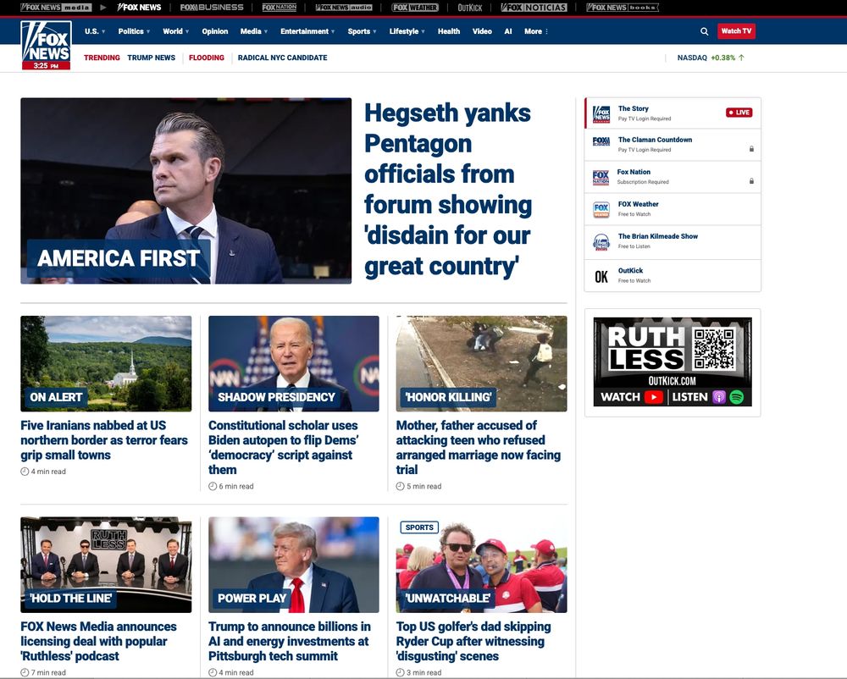Click the lock icon on The Claman Countdown
Image resolution: width=847 pixels, height=679 pixels.
coord(751,149)
